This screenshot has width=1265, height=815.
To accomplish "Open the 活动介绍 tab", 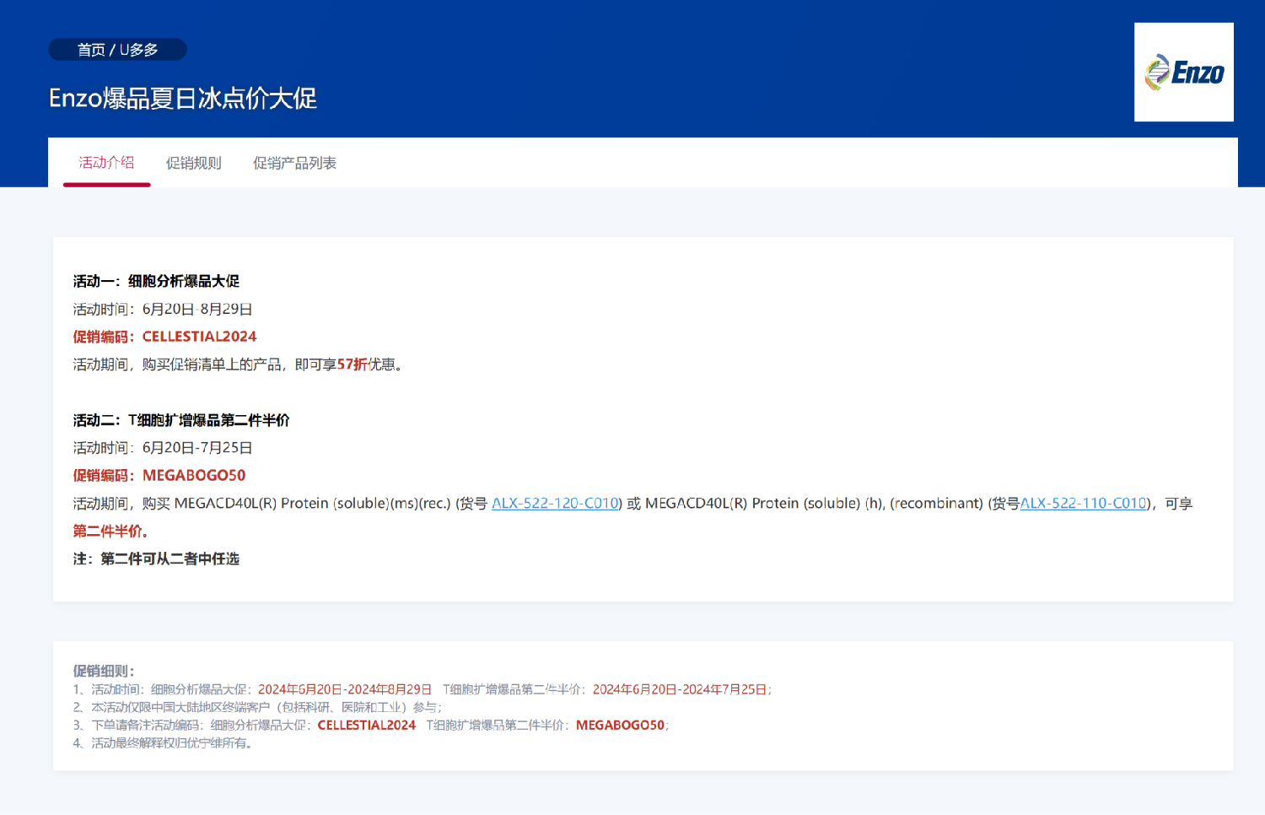I will [x=106, y=163].
